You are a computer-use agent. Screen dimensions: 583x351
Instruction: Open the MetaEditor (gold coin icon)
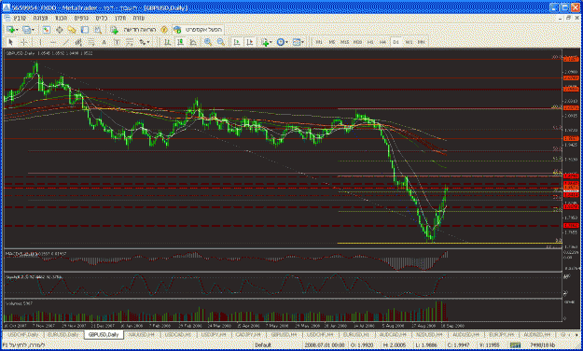[164, 30]
